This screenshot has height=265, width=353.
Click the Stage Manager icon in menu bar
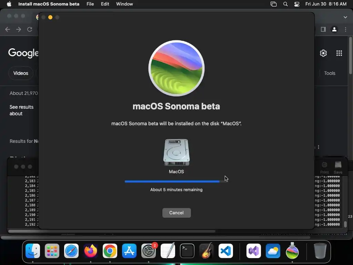[x=273, y=4]
